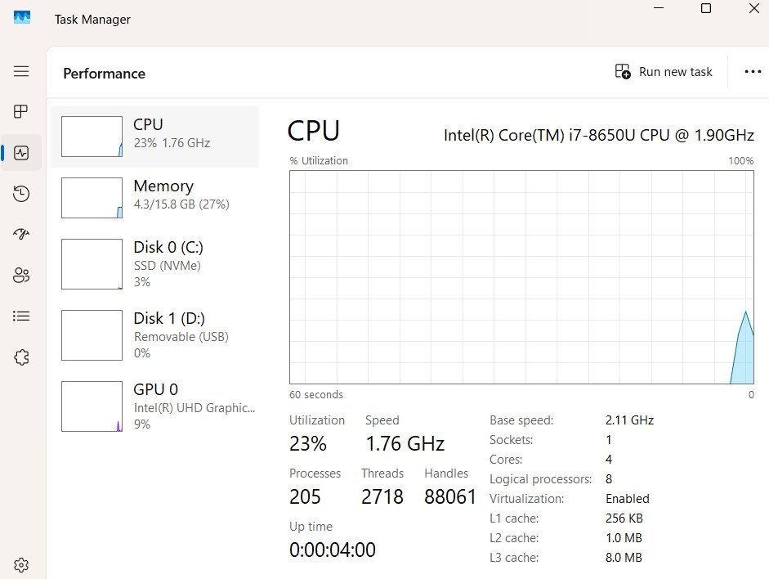Open Task Manager settings gear
Image resolution: width=769 pixels, height=579 pixels.
(x=21, y=565)
